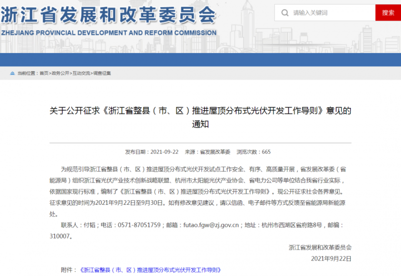Open the attachment 《浙江省整县（市、区）推进屋顶分布式光伏开发工作导则》

150,270
